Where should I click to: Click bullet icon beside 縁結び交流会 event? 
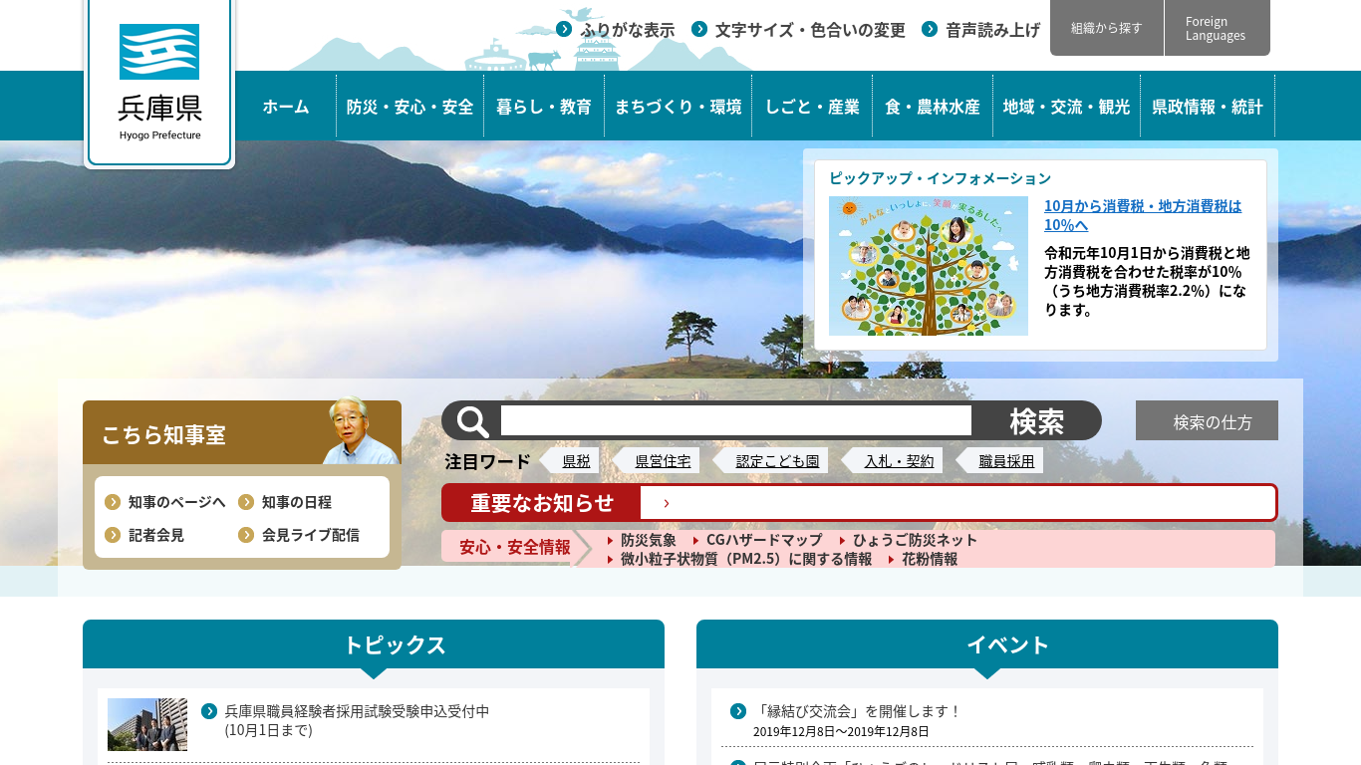click(x=738, y=711)
